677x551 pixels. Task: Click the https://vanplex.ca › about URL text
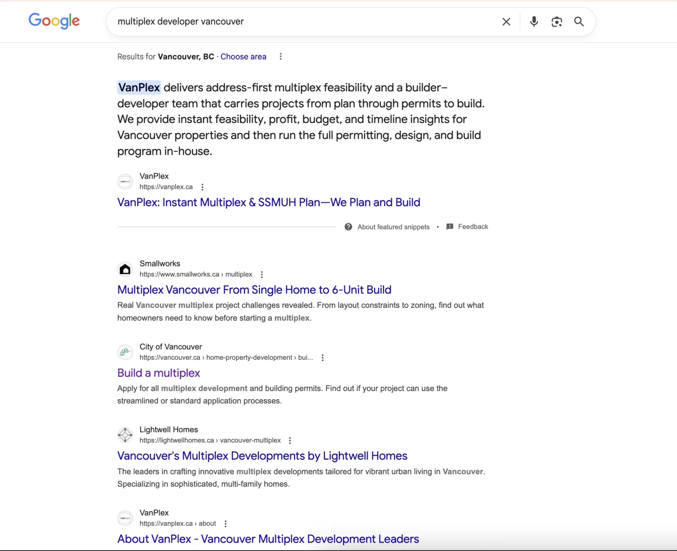tap(178, 524)
